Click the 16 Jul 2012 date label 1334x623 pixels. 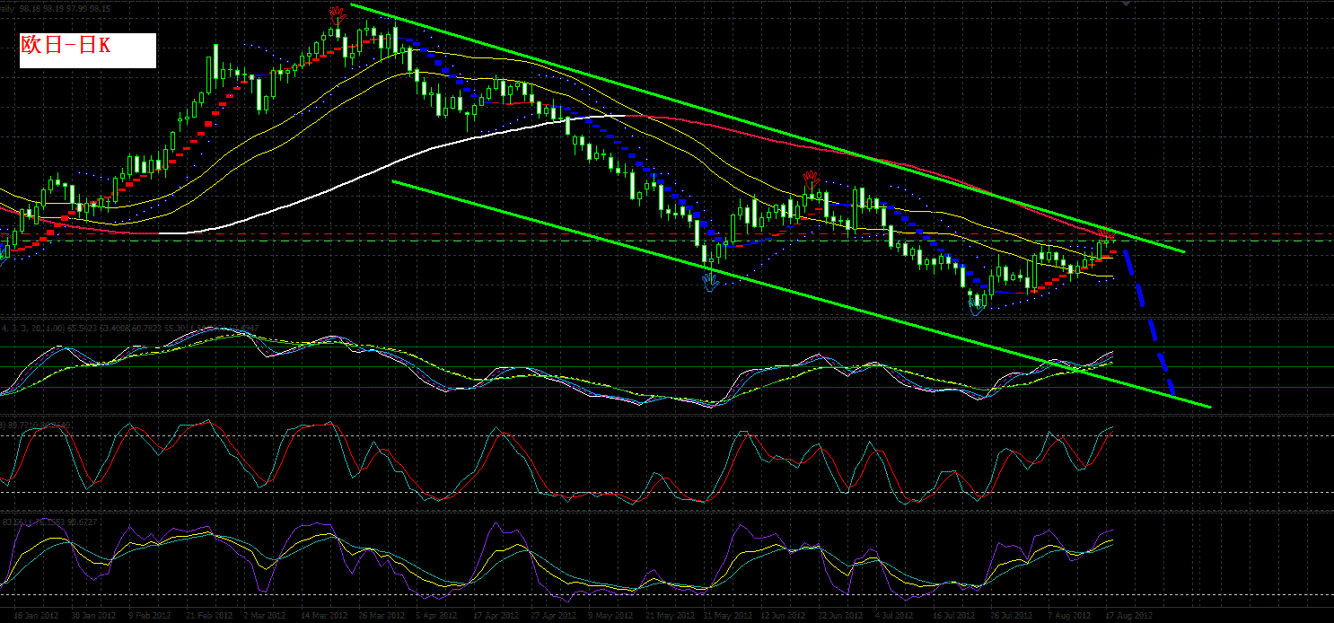point(953,616)
